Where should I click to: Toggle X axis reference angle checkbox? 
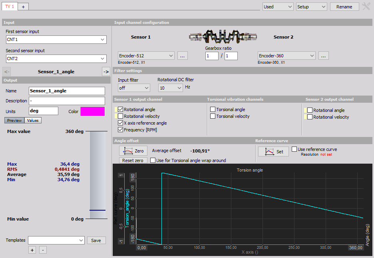(120, 123)
